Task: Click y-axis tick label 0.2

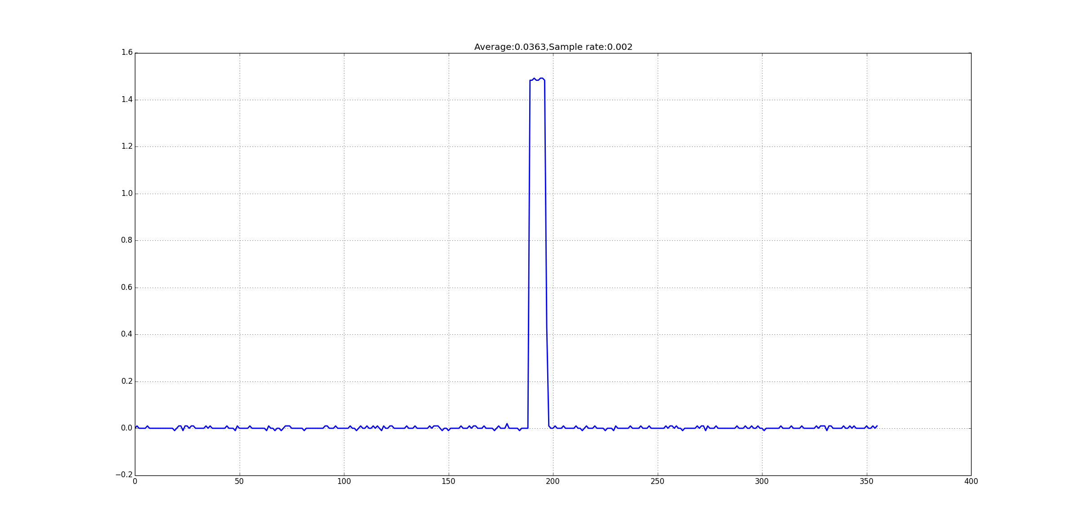Action: pyautogui.click(x=127, y=382)
